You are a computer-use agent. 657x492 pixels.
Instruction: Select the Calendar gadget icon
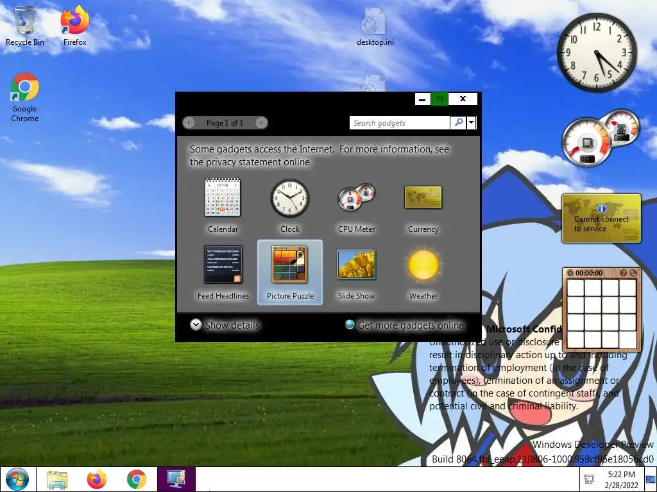pyautogui.click(x=223, y=197)
